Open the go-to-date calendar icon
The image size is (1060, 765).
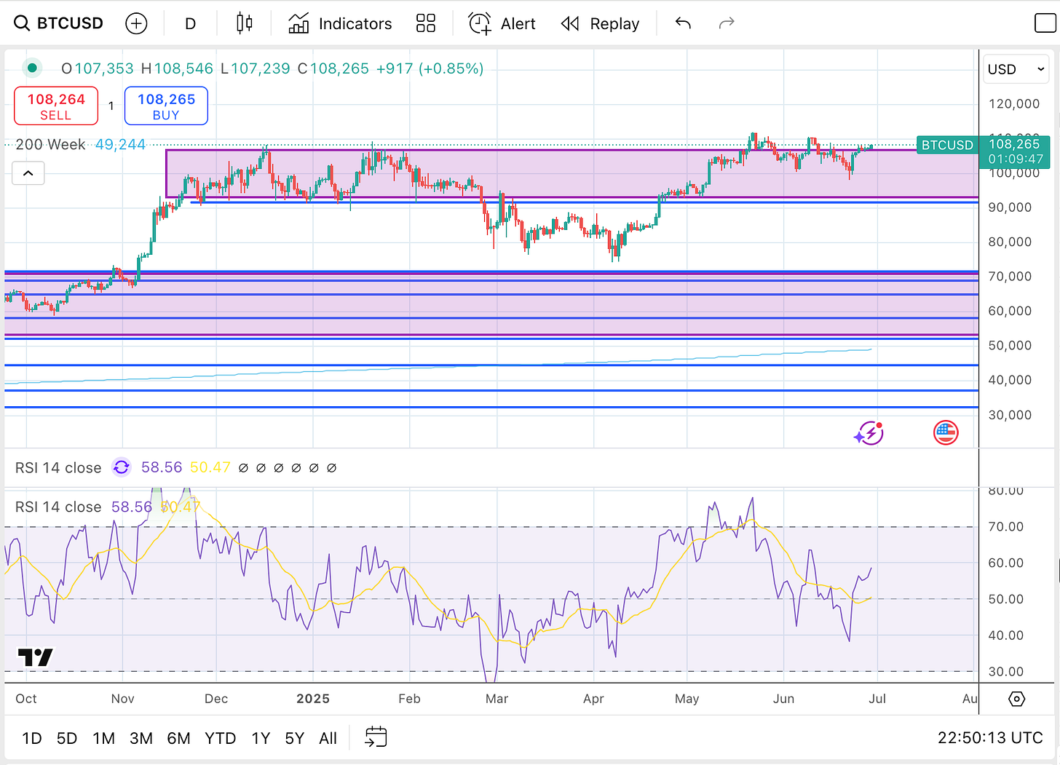coord(376,737)
